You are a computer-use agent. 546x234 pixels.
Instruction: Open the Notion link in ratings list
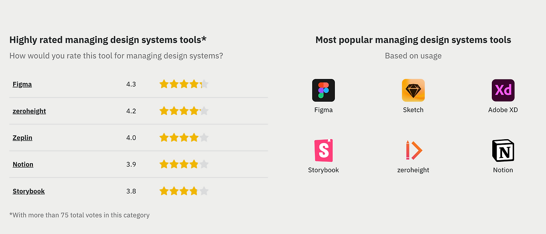pos(23,164)
